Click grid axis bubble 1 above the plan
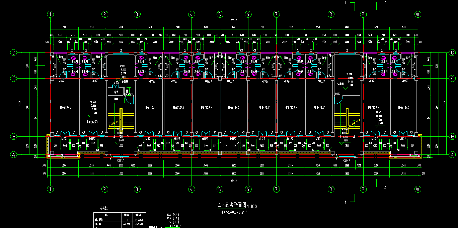This screenshot has height=228, width=458. click(x=50, y=14)
